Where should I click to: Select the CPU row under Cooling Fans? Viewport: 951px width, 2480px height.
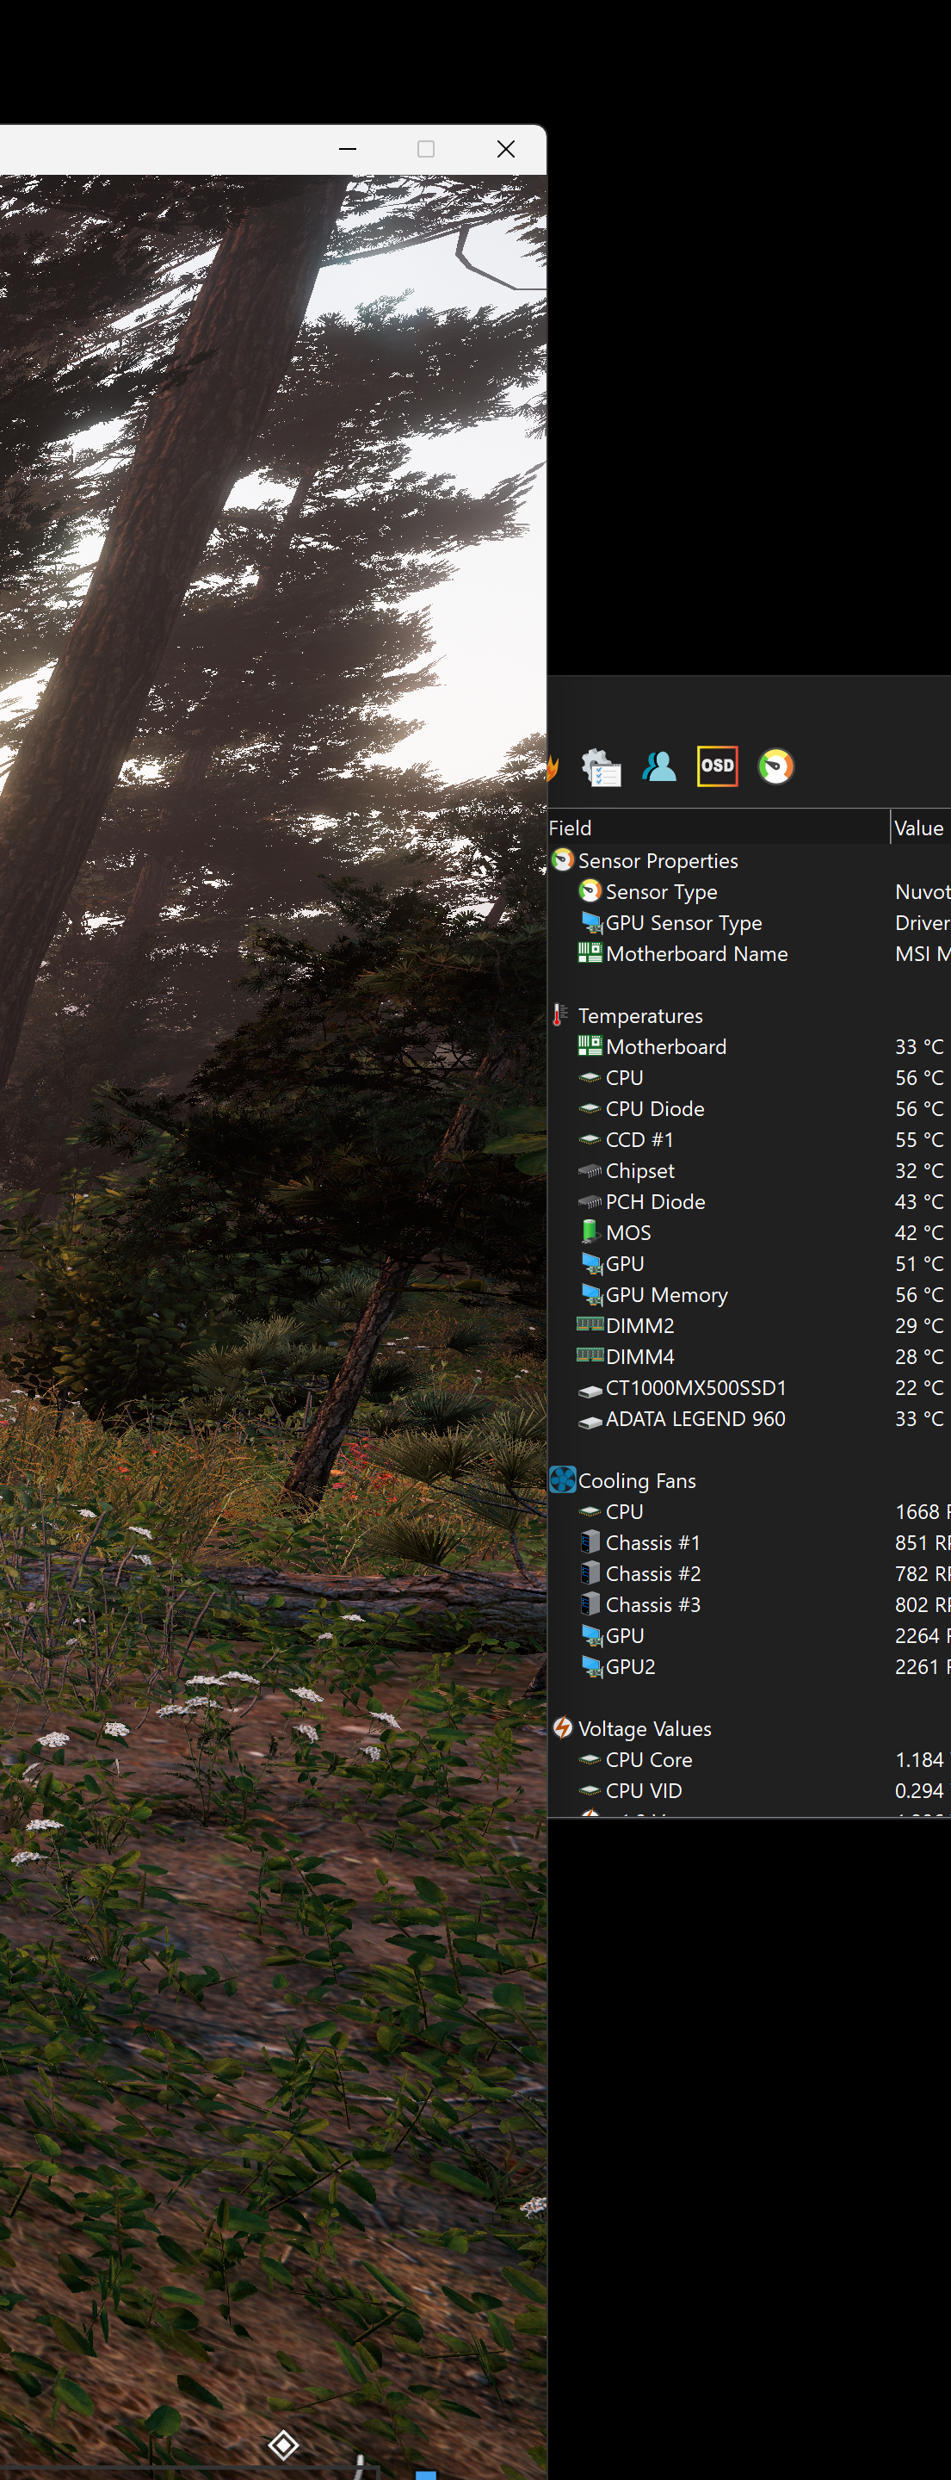pyautogui.click(x=749, y=1511)
